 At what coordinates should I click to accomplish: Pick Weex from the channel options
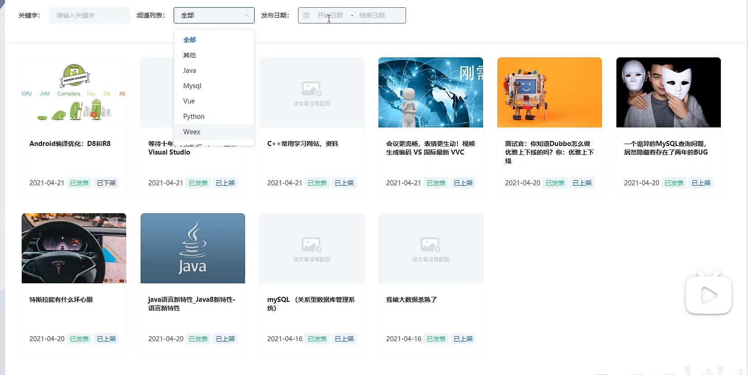214,132
